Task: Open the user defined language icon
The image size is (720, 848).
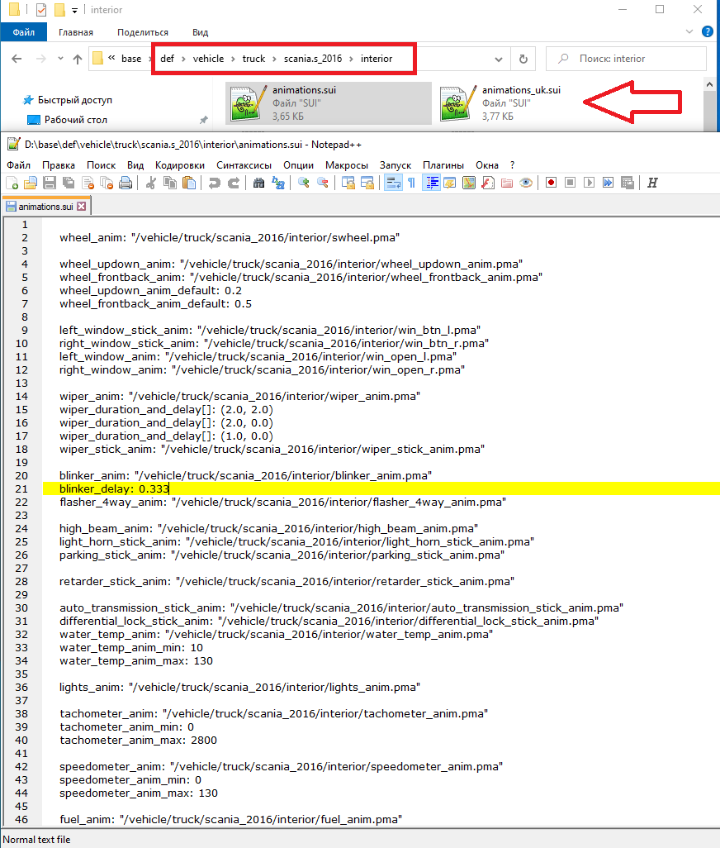Action: pos(449,183)
